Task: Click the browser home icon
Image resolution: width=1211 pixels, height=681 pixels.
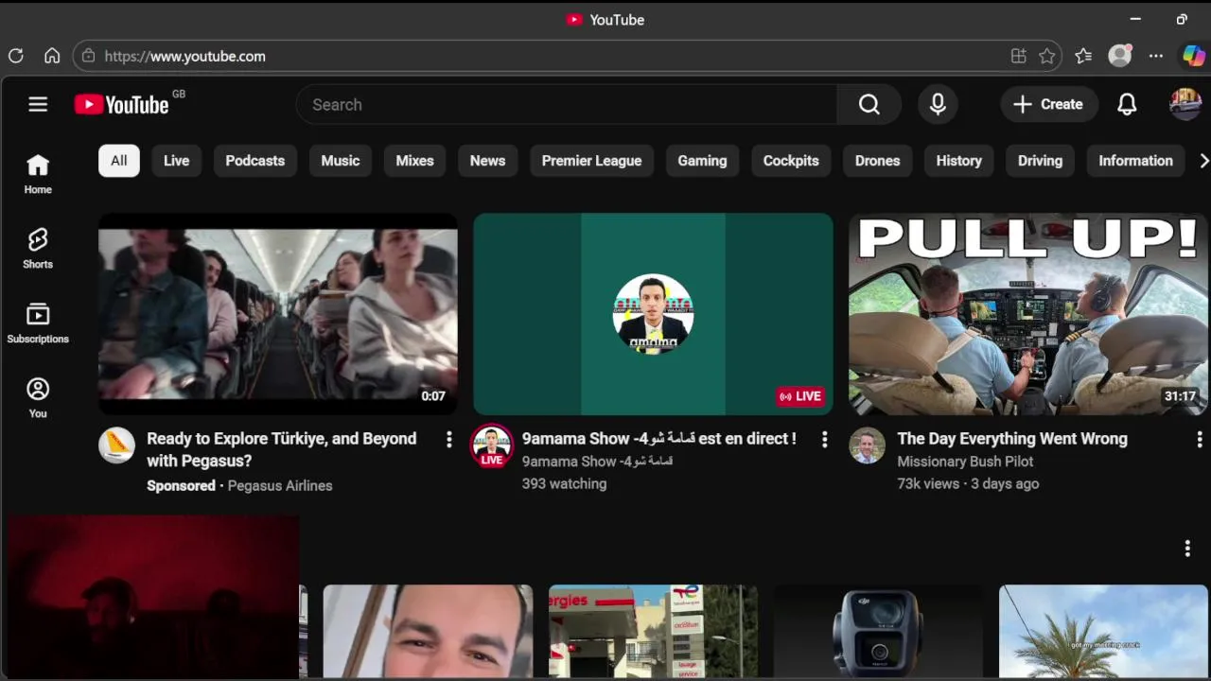Action: click(52, 56)
